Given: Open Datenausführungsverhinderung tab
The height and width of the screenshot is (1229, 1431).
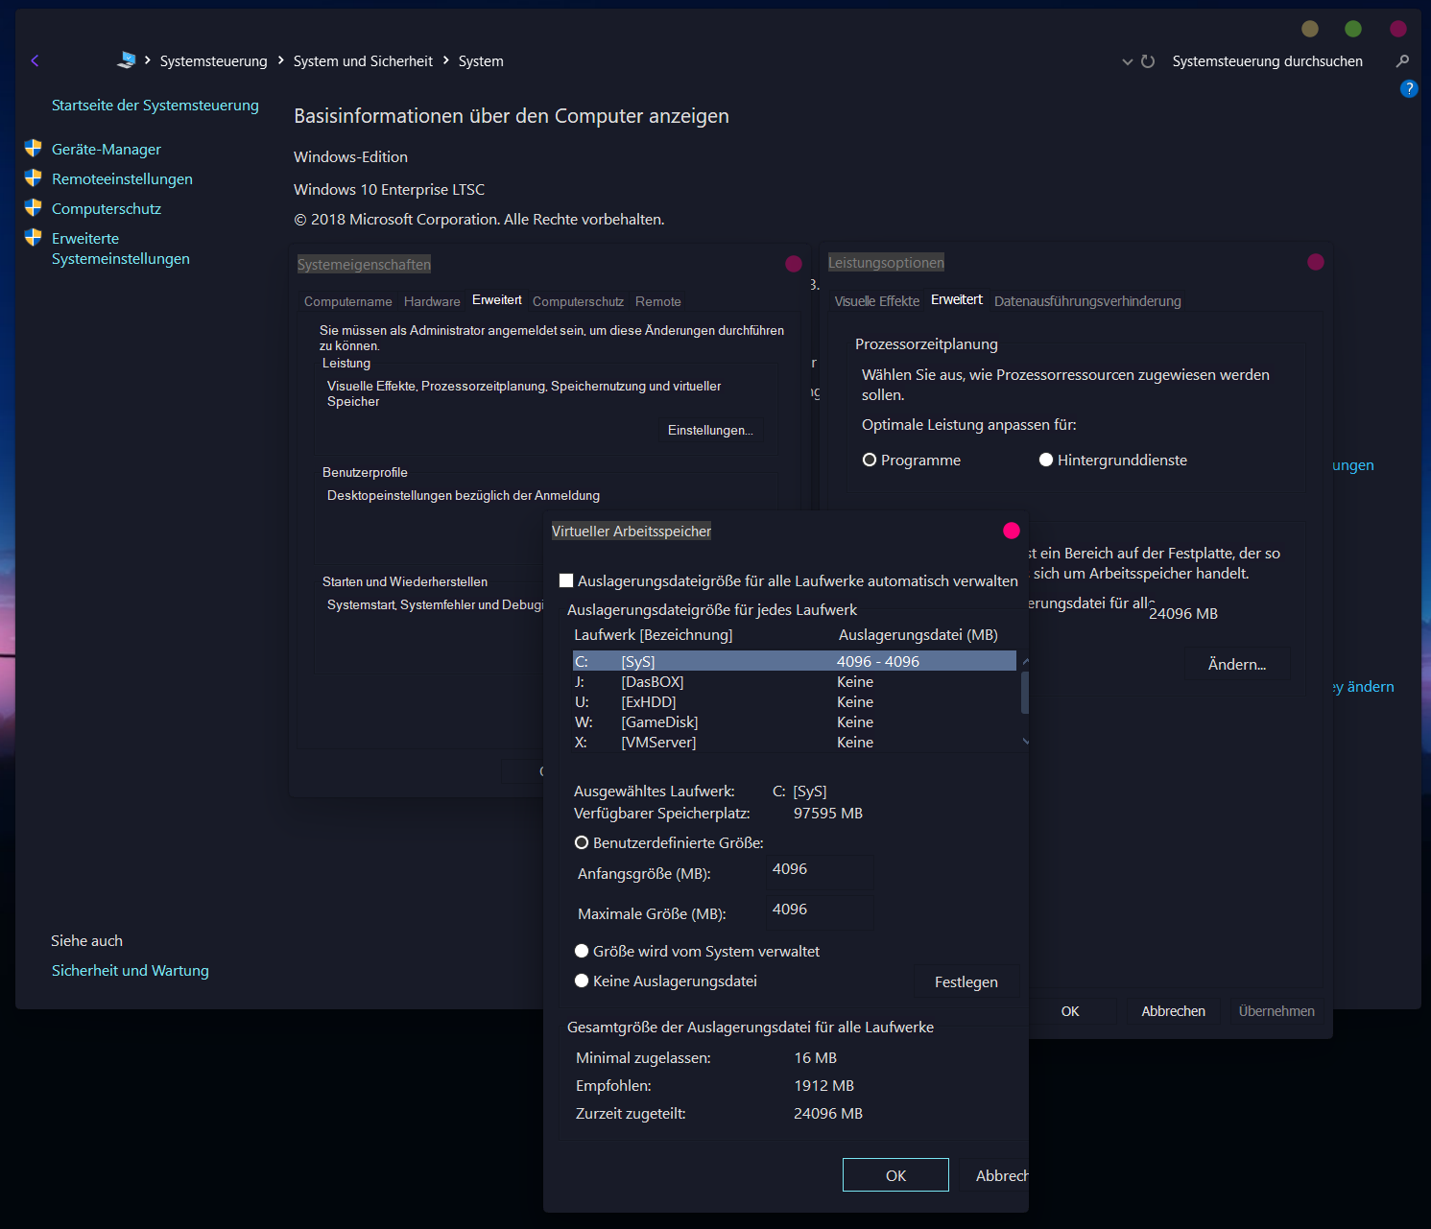Looking at the screenshot, I should tap(1087, 301).
